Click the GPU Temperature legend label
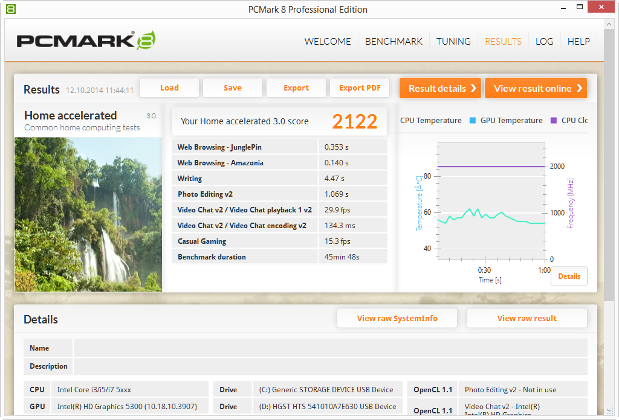The width and height of the screenshot is (619, 420). [x=511, y=121]
